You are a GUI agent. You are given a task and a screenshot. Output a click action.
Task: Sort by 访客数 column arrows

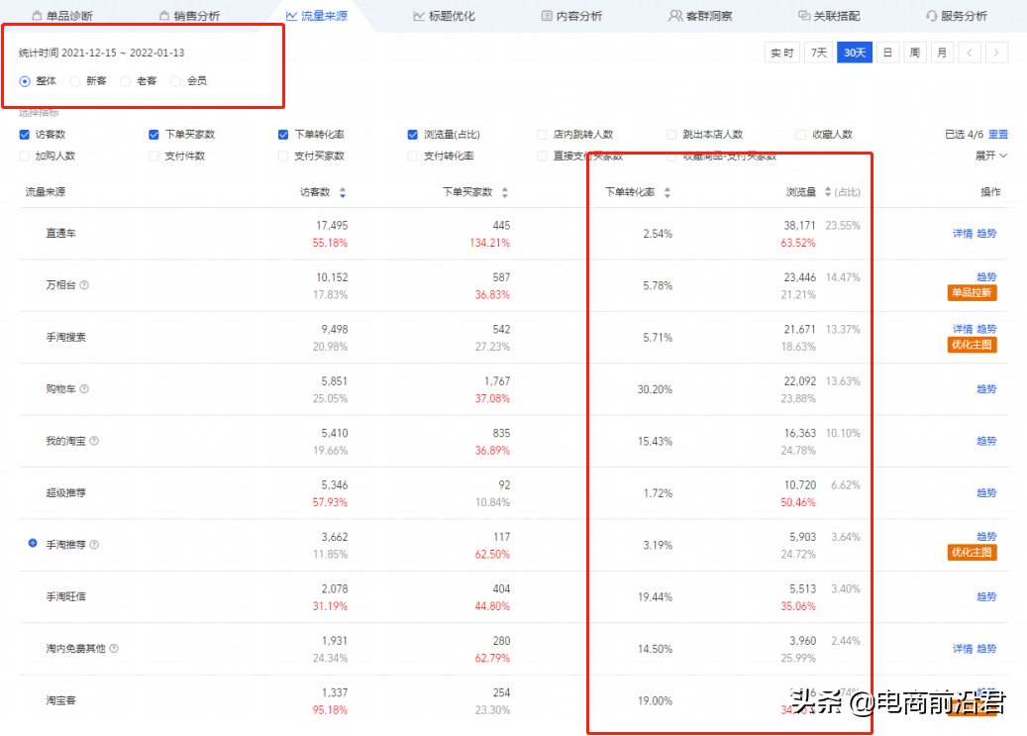pyautogui.click(x=343, y=193)
